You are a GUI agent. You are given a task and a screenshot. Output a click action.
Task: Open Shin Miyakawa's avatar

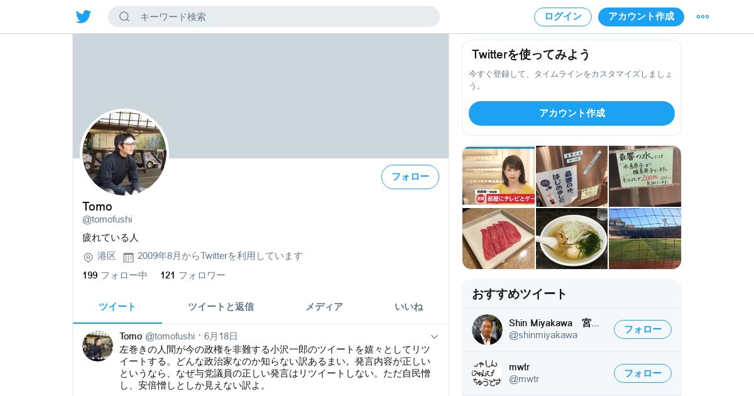(487, 329)
